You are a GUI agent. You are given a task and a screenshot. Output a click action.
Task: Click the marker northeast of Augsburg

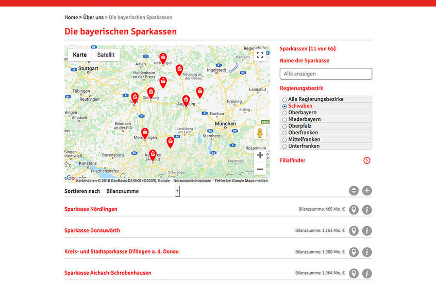[x=199, y=93]
